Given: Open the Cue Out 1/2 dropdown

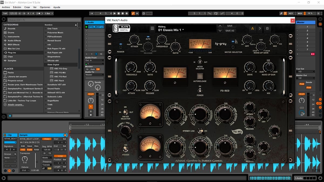Looking at the screenshot, I should click(x=305, y=71).
